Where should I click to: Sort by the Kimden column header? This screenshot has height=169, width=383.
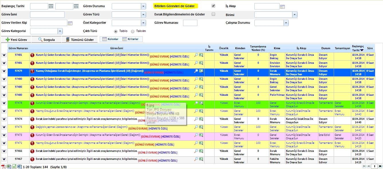click(240, 48)
